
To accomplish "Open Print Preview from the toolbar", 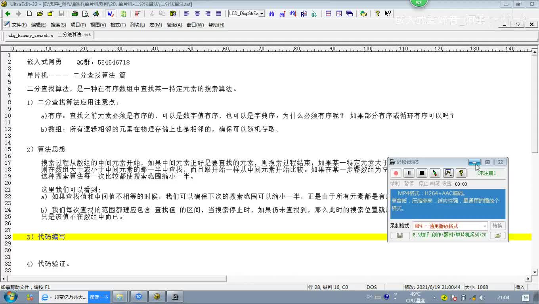I will 86,13.
